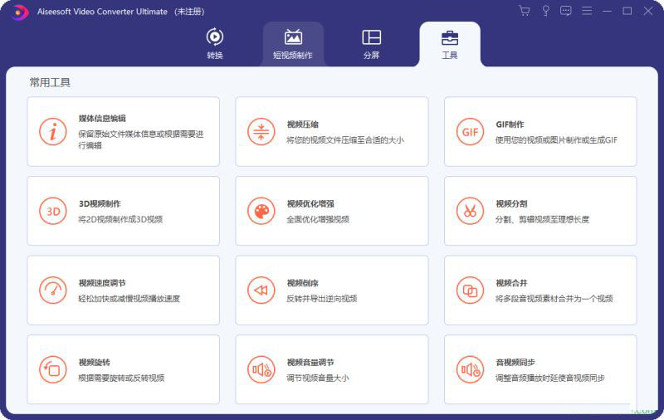
Task: Click the video reverser rewind icon
Action: tap(261, 290)
